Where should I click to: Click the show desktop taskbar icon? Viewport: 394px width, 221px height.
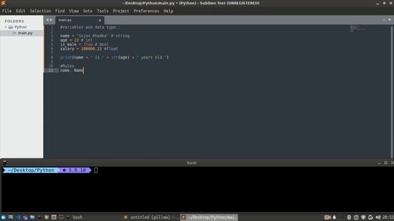coord(10,217)
